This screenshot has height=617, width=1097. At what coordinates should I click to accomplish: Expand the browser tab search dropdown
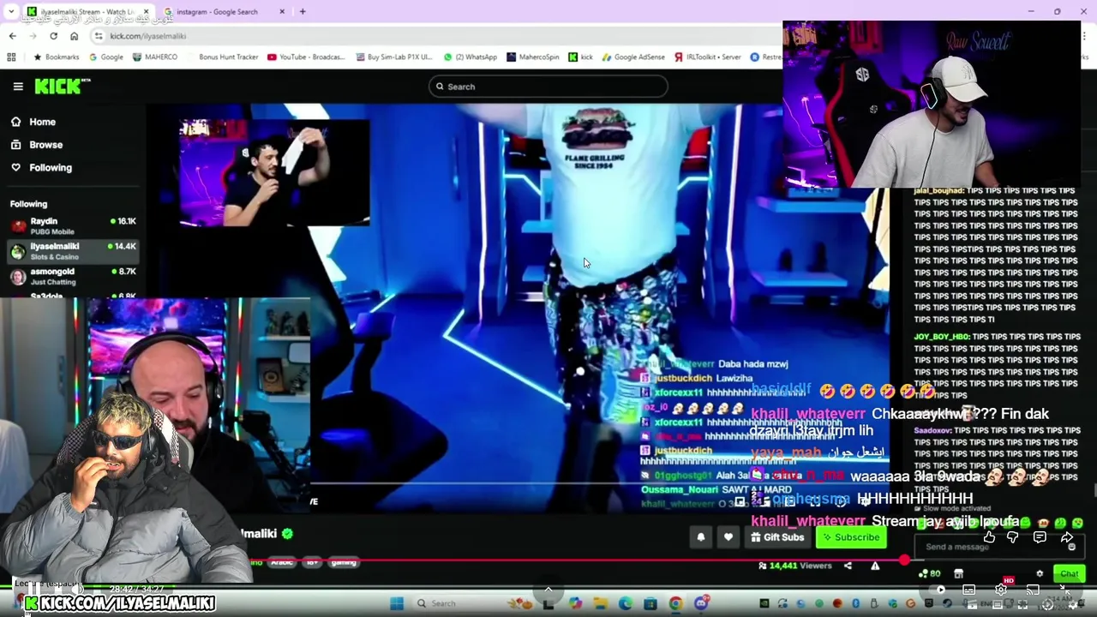pyautogui.click(x=11, y=12)
